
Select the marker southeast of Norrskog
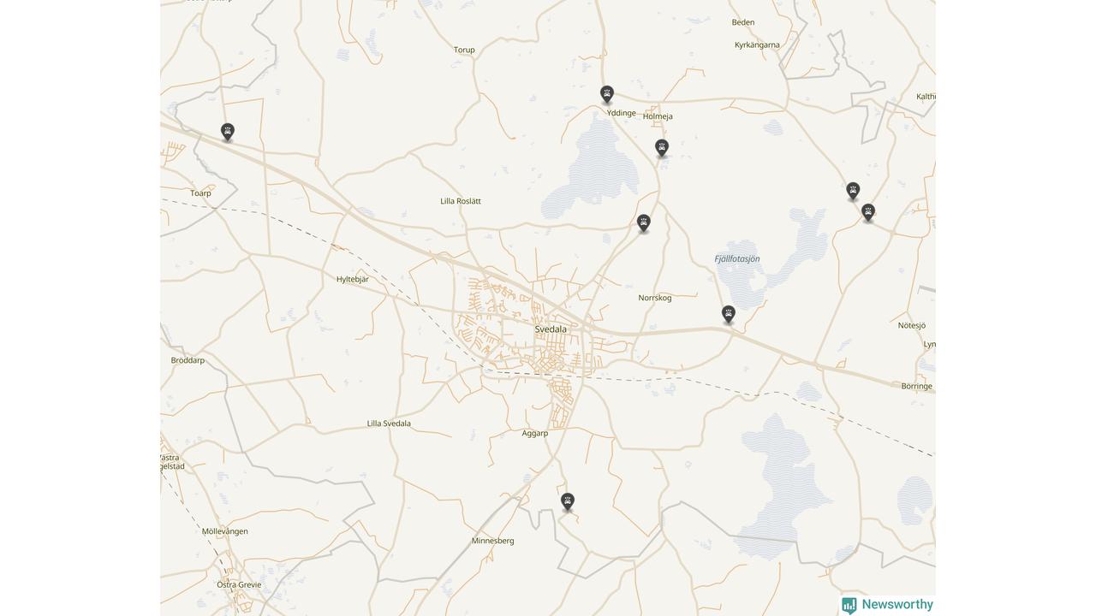click(729, 315)
